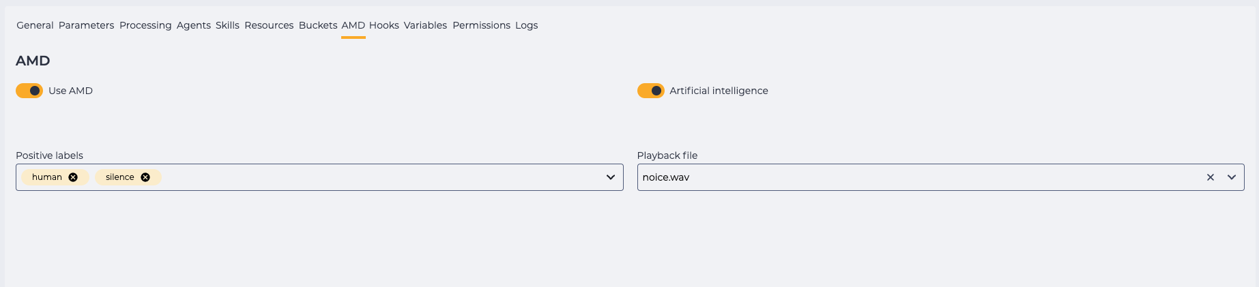Select the Hooks tab

[x=384, y=25]
